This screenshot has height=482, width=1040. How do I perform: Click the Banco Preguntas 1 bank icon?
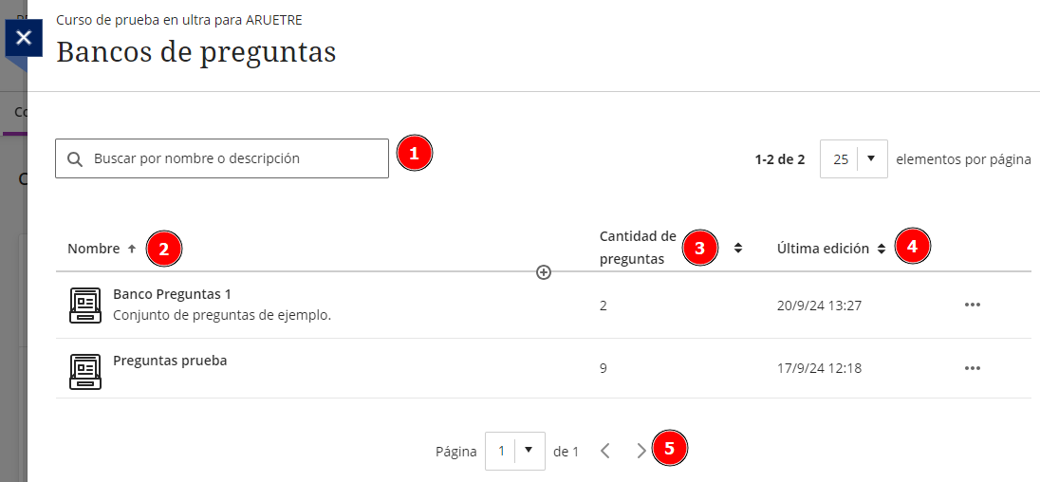click(85, 305)
